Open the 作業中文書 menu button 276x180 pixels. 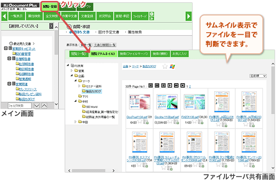tap(69, 16)
